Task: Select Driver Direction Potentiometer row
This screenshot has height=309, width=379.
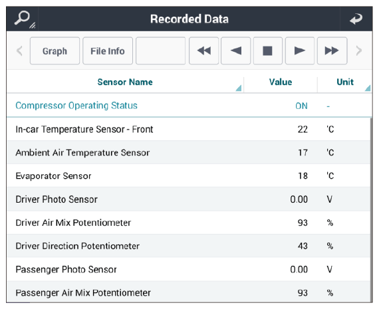Action: [189, 246]
